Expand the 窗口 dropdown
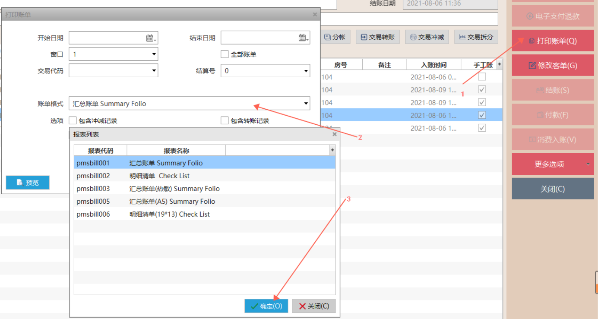598x319 pixels. [154, 54]
